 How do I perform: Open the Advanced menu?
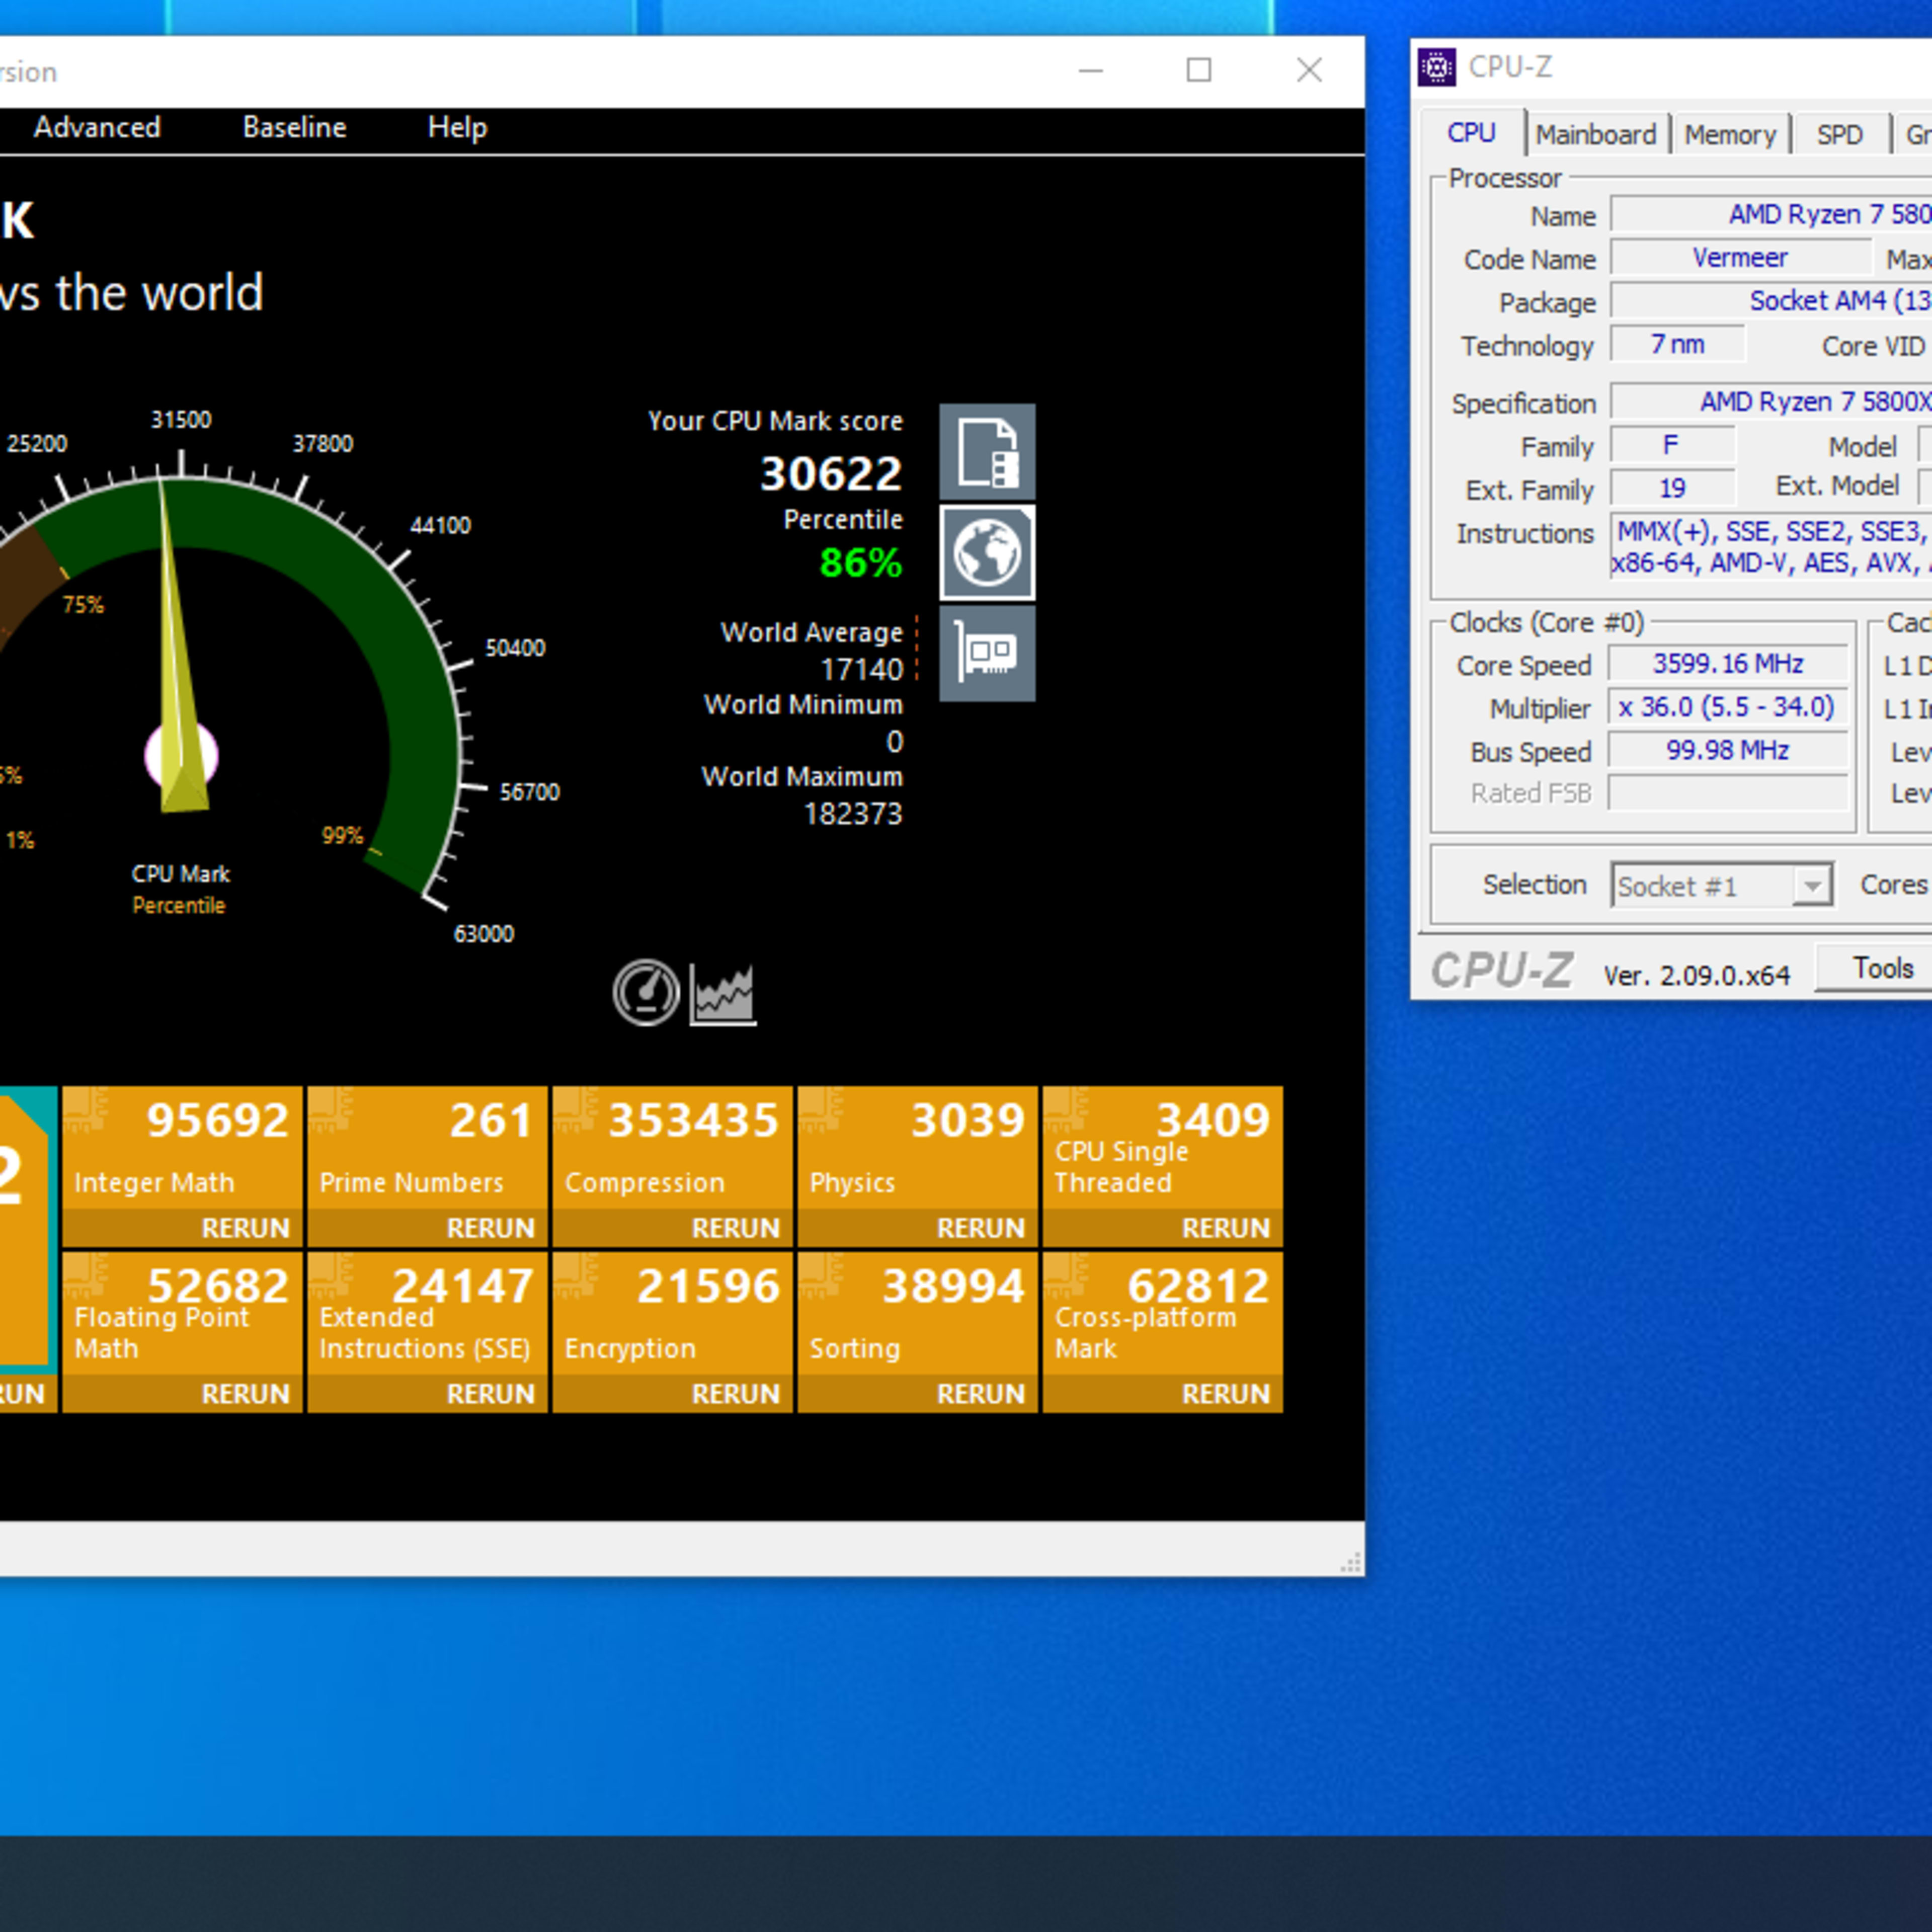[x=97, y=127]
